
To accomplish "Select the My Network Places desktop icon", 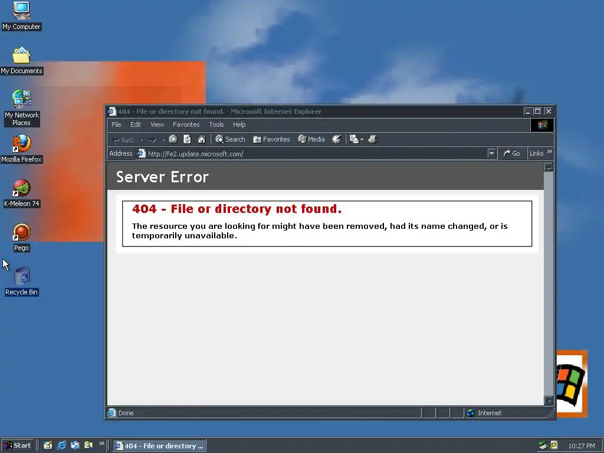I will point(21,108).
